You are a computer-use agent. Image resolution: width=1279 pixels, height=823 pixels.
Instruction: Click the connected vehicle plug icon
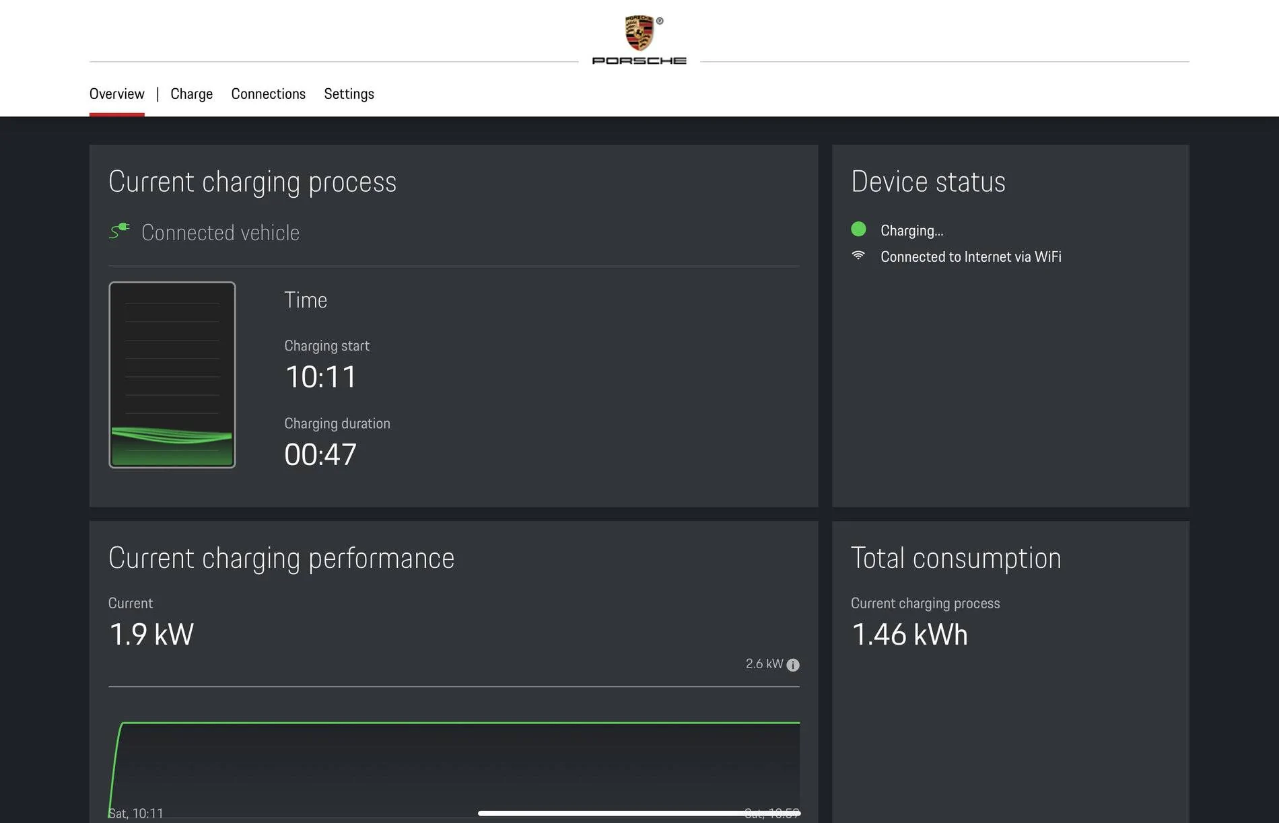click(119, 231)
